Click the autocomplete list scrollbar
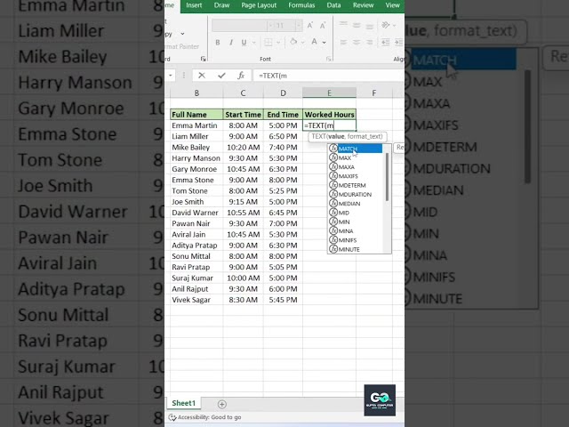Screen dimensions: 569x427 387,177
